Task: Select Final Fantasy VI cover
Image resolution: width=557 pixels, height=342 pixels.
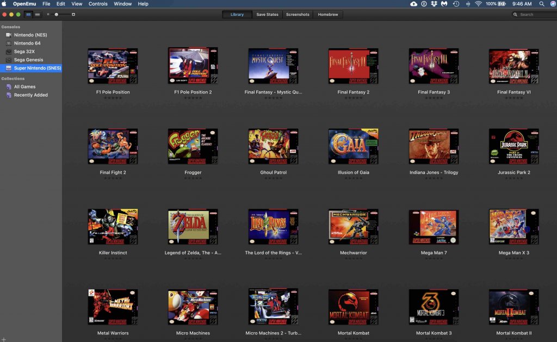Action: (514, 66)
